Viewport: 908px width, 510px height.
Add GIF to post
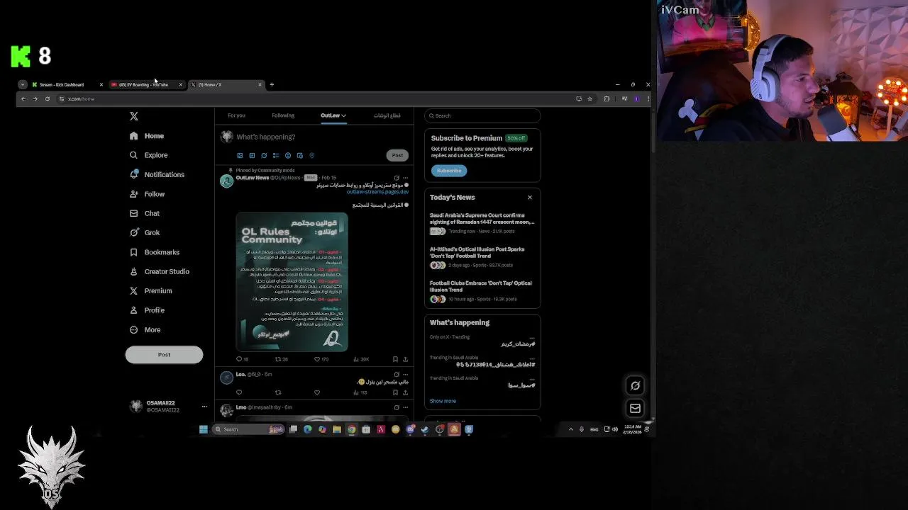pos(252,156)
